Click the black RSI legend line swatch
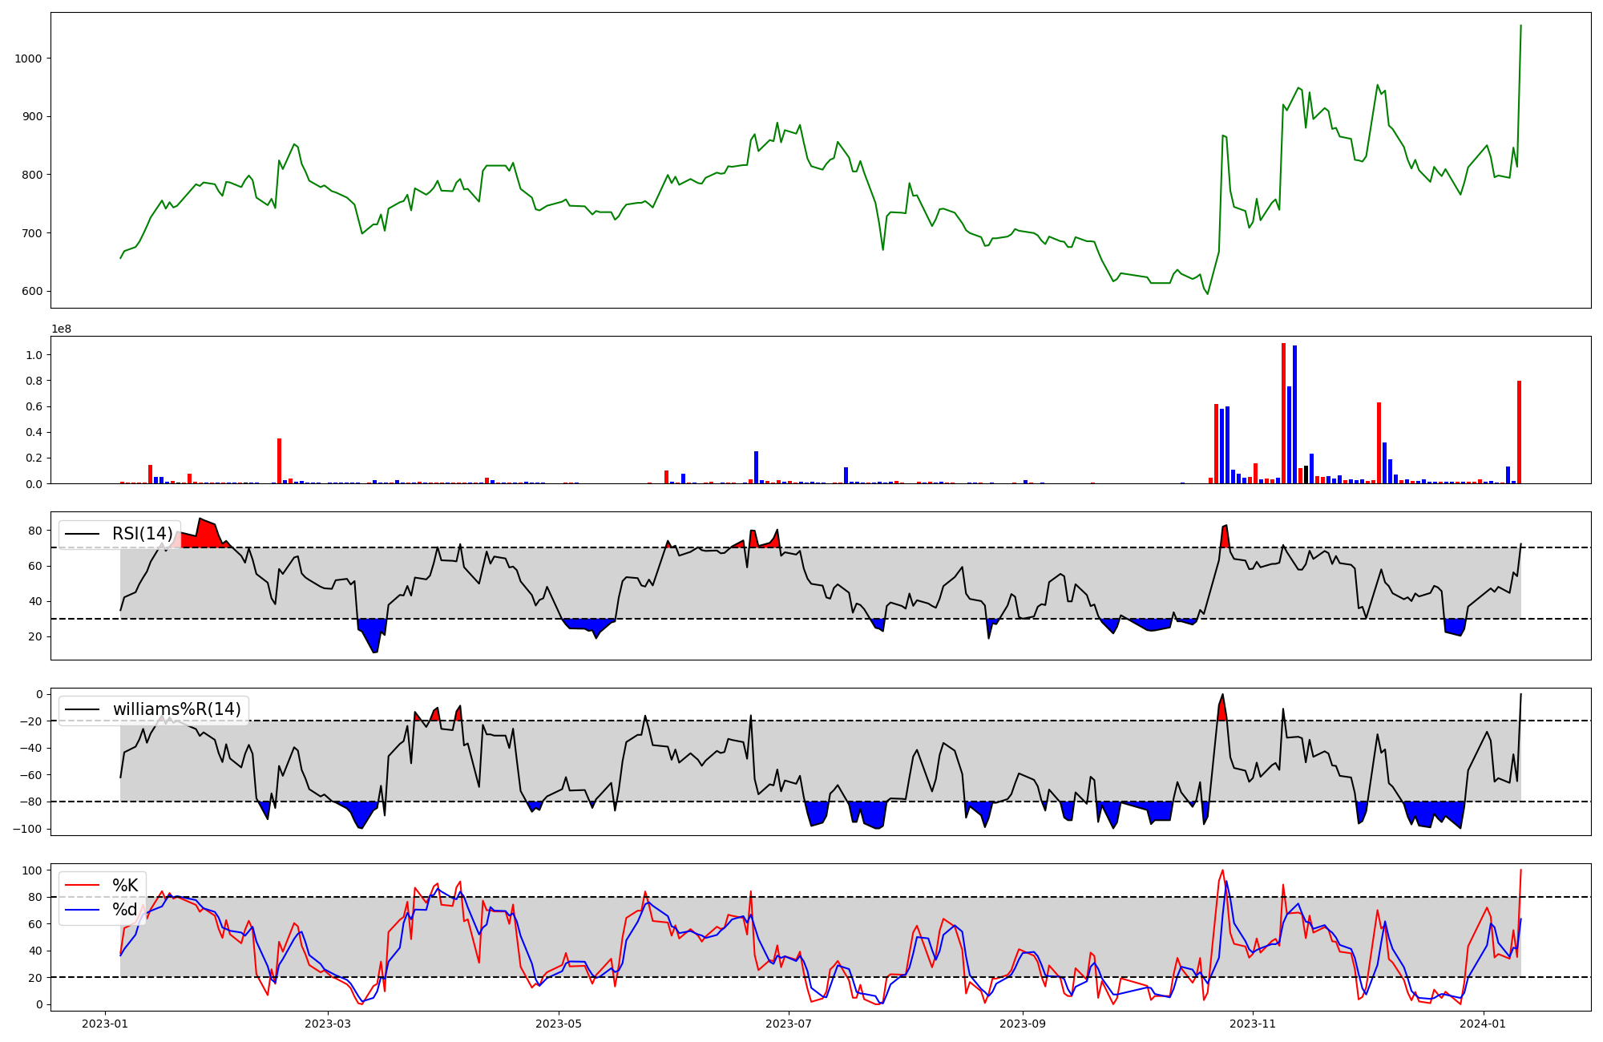The height and width of the screenshot is (1042, 1603). pos(82,534)
